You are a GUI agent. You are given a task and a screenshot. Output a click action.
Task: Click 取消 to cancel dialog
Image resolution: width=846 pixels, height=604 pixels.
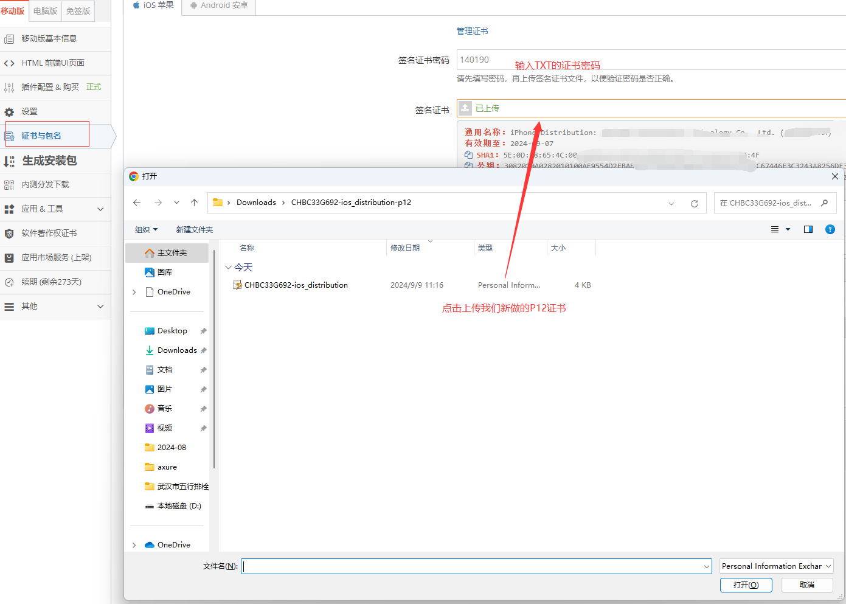807,585
